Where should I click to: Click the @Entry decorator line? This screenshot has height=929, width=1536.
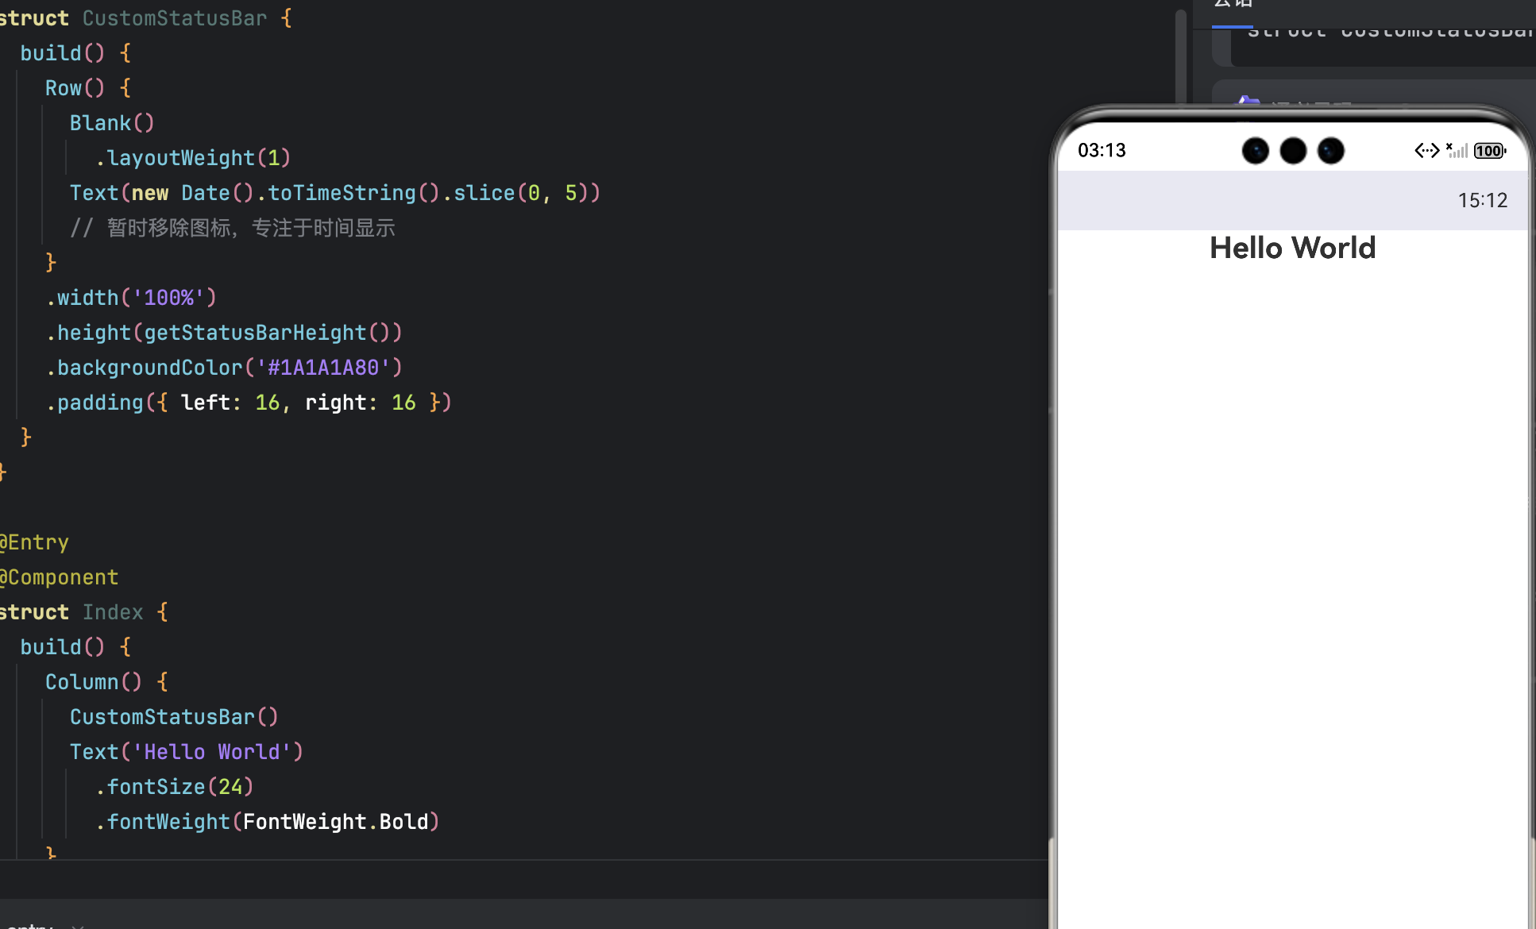pos(35,542)
